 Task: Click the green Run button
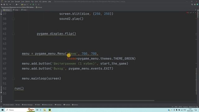tap(30, 4)
